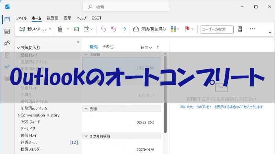
Task: Select the アーカイブ folder
Action: pos(28,129)
